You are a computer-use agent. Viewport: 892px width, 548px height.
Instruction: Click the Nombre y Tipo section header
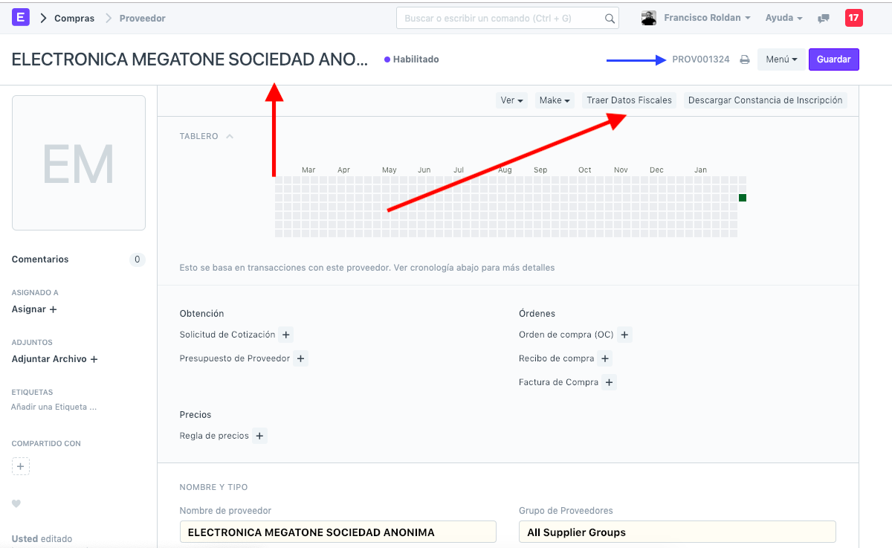pos(214,487)
